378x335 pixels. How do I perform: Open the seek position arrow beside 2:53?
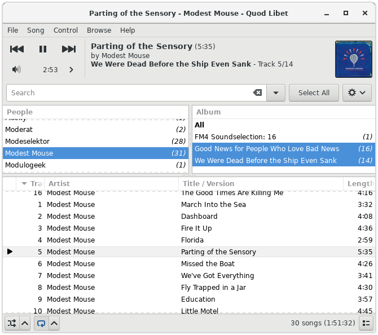coord(71,69)
